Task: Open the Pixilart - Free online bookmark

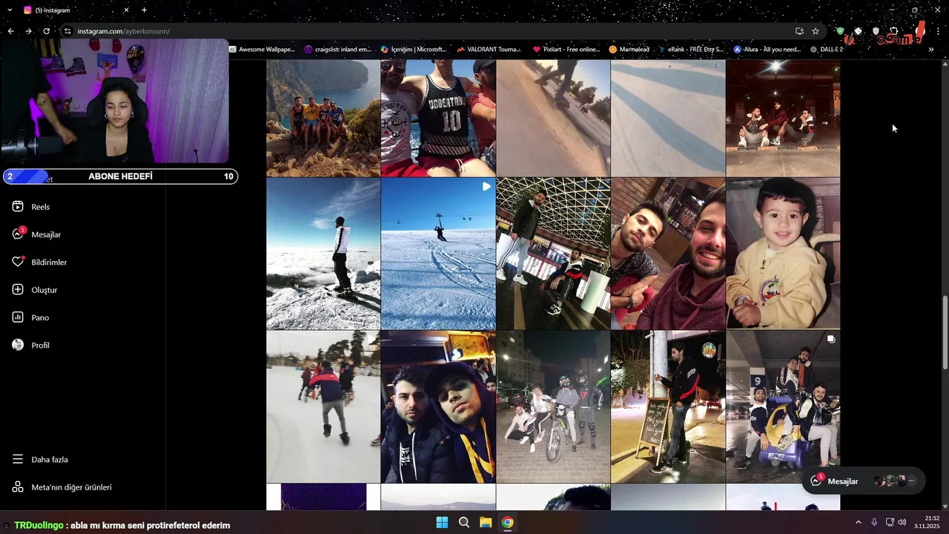Action: (x=566, y=50)
